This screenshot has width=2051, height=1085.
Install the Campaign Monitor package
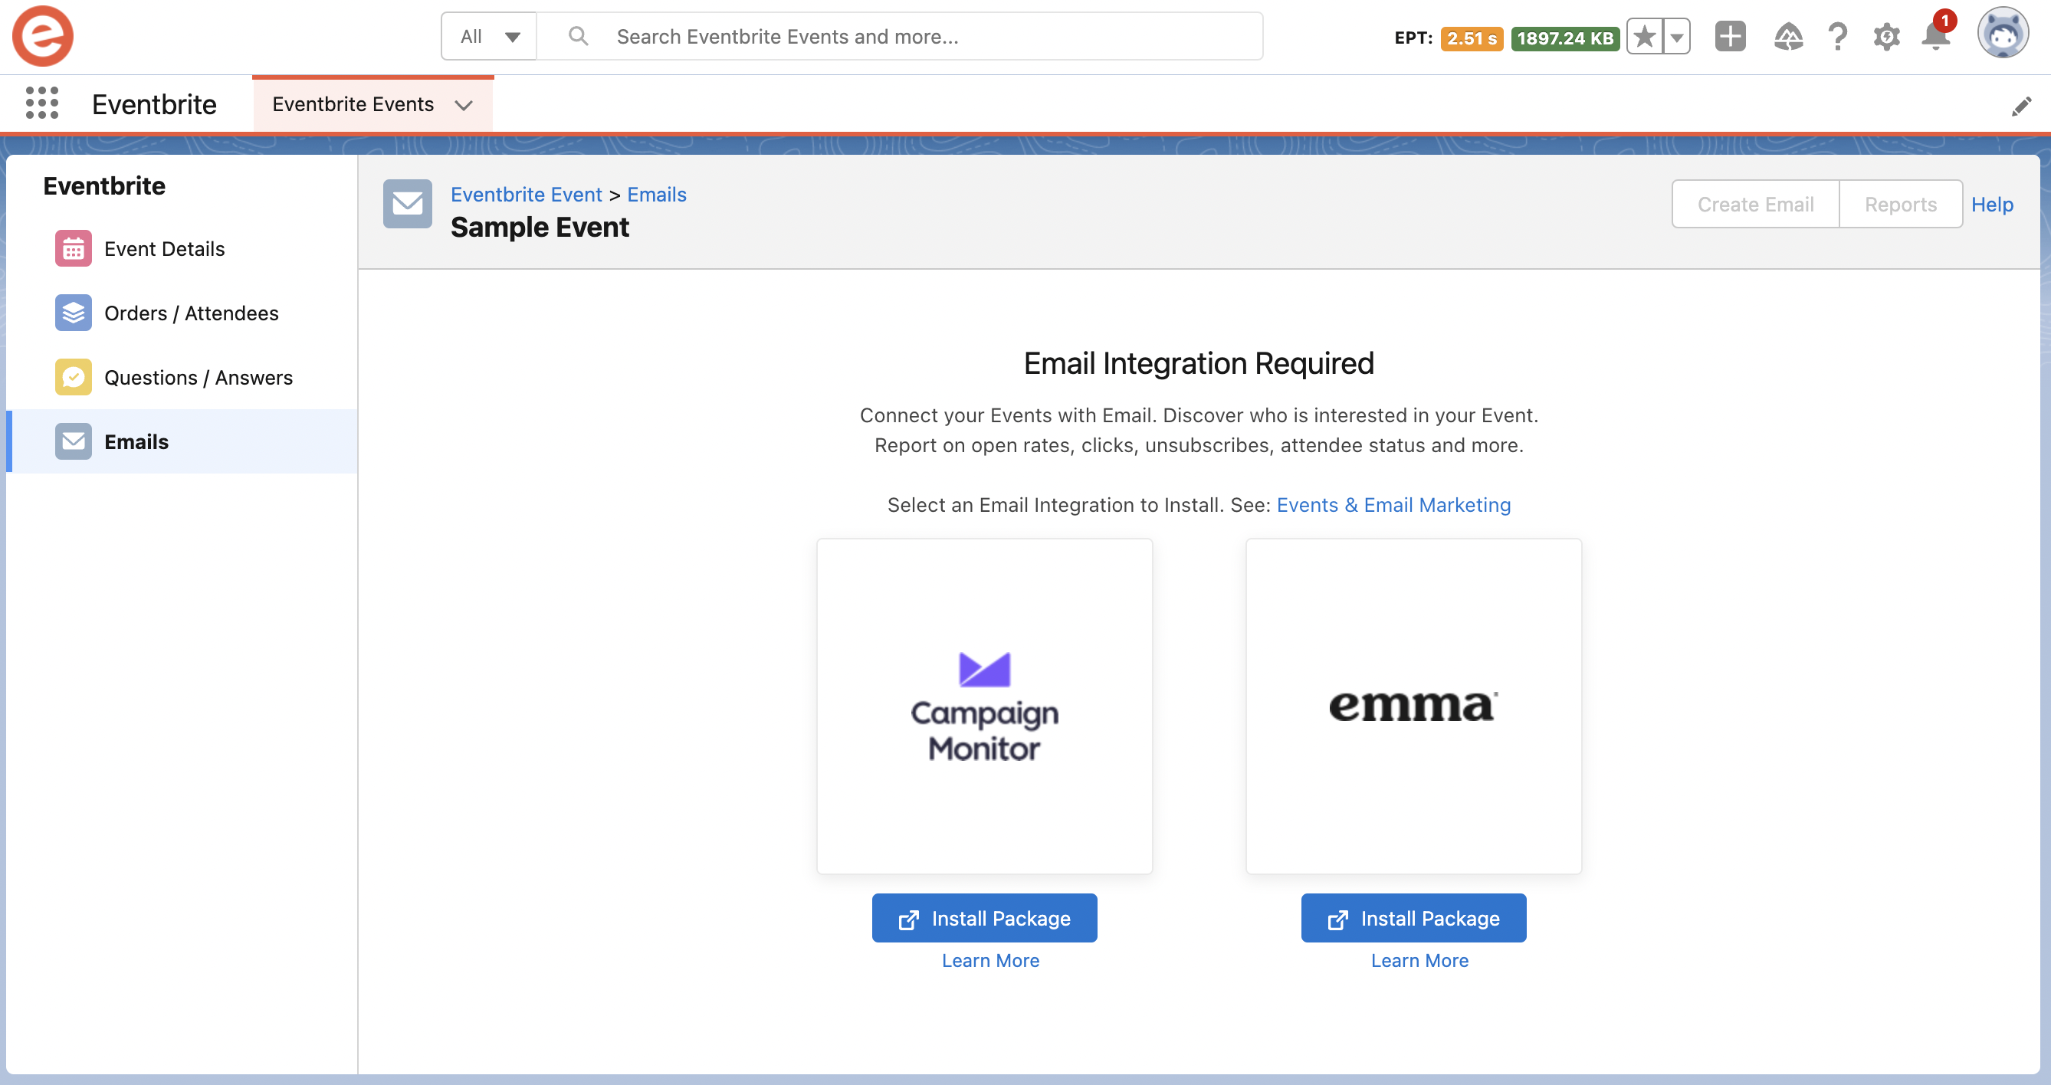pos(984,918)
